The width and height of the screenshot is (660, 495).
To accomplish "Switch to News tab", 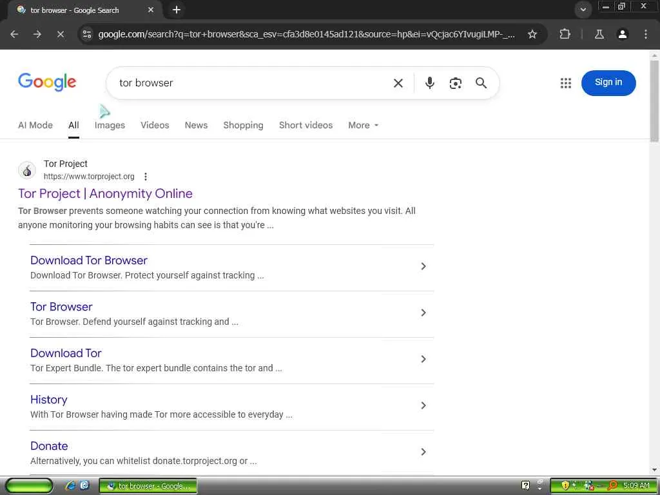I will point(196,125).
